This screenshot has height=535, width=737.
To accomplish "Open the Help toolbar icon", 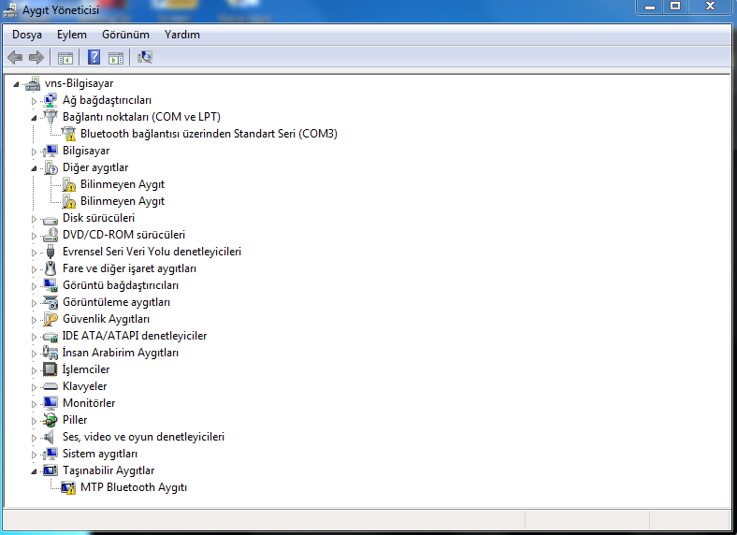I will (94, 57).
